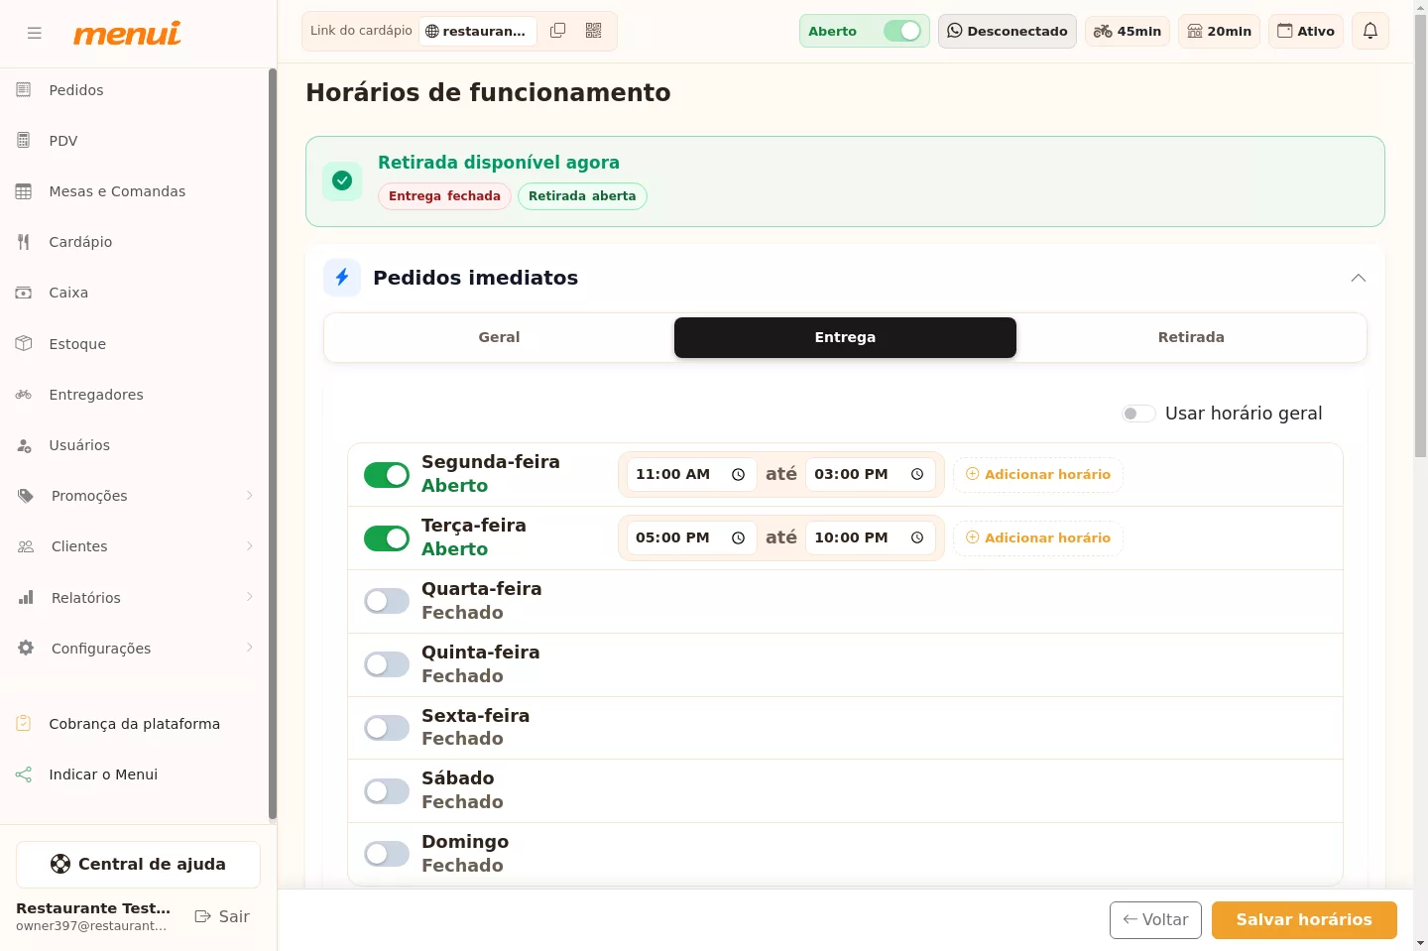Open clock picker for Terça-feira start time
This screenshot has height=951, width=1428.
738,538
